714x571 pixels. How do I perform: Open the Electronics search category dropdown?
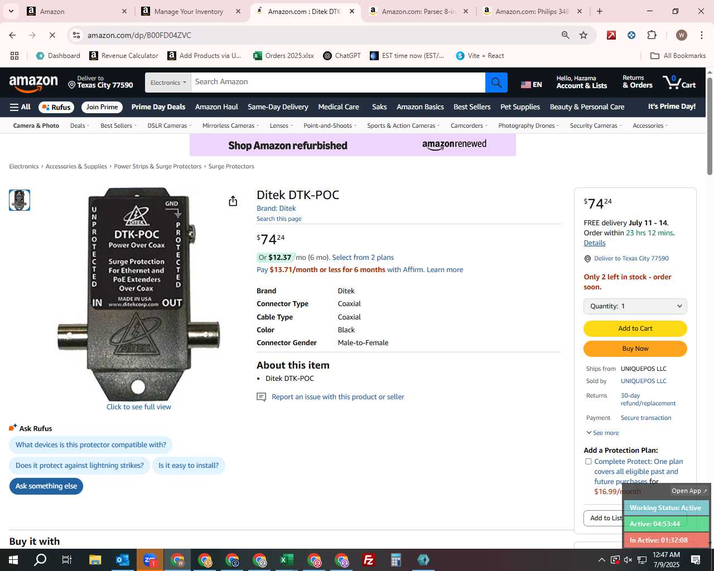[x=168, y=83]
